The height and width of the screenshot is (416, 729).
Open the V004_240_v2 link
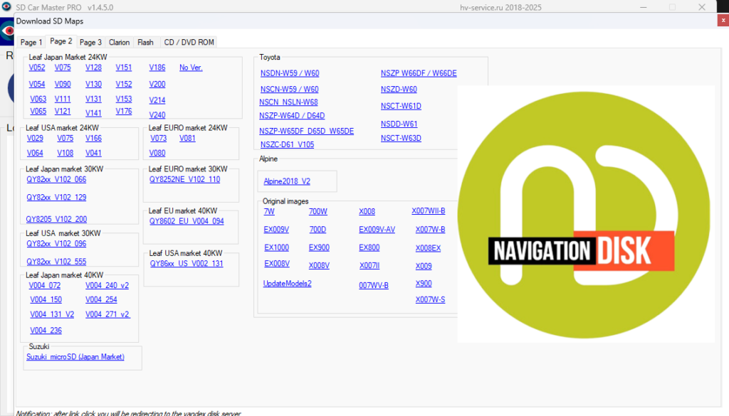[x=107, y=285]
